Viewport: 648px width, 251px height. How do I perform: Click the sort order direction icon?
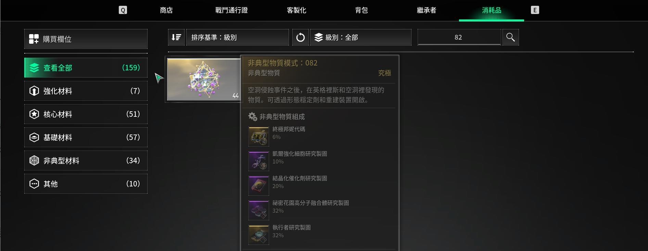tap(176, 37)
